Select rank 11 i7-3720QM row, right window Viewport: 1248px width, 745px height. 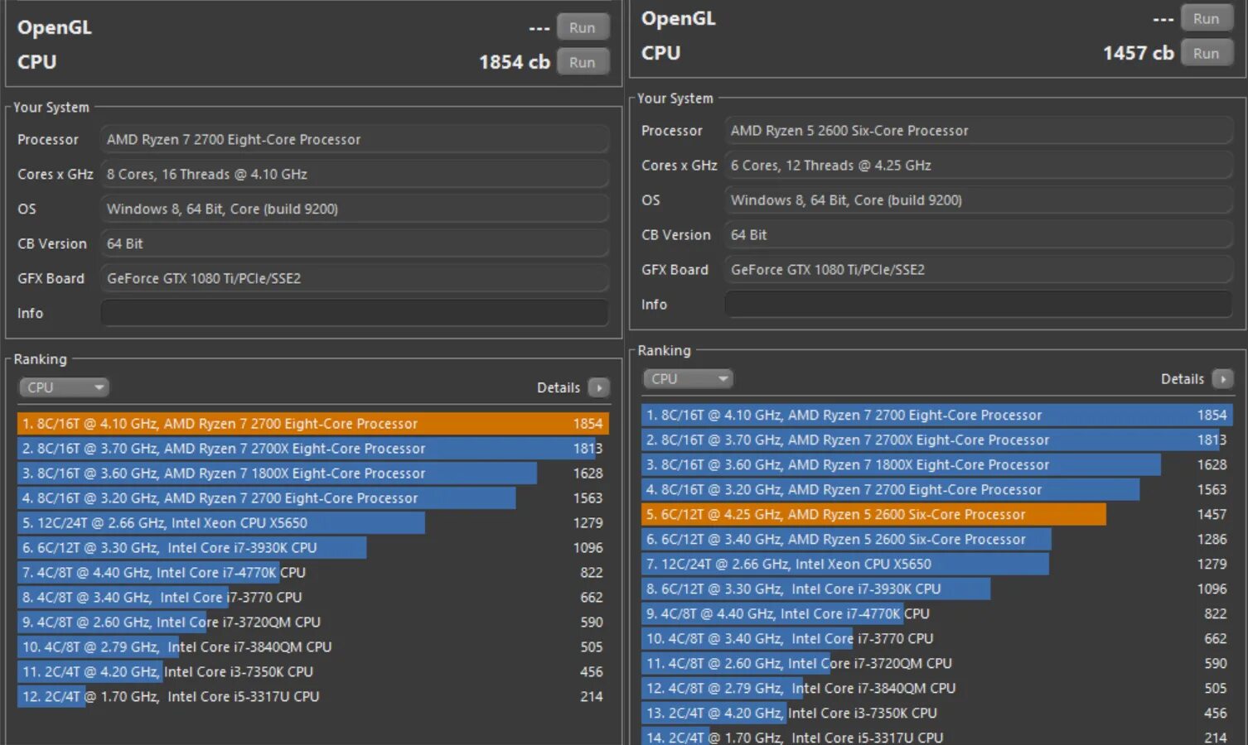tap(937, 663)
